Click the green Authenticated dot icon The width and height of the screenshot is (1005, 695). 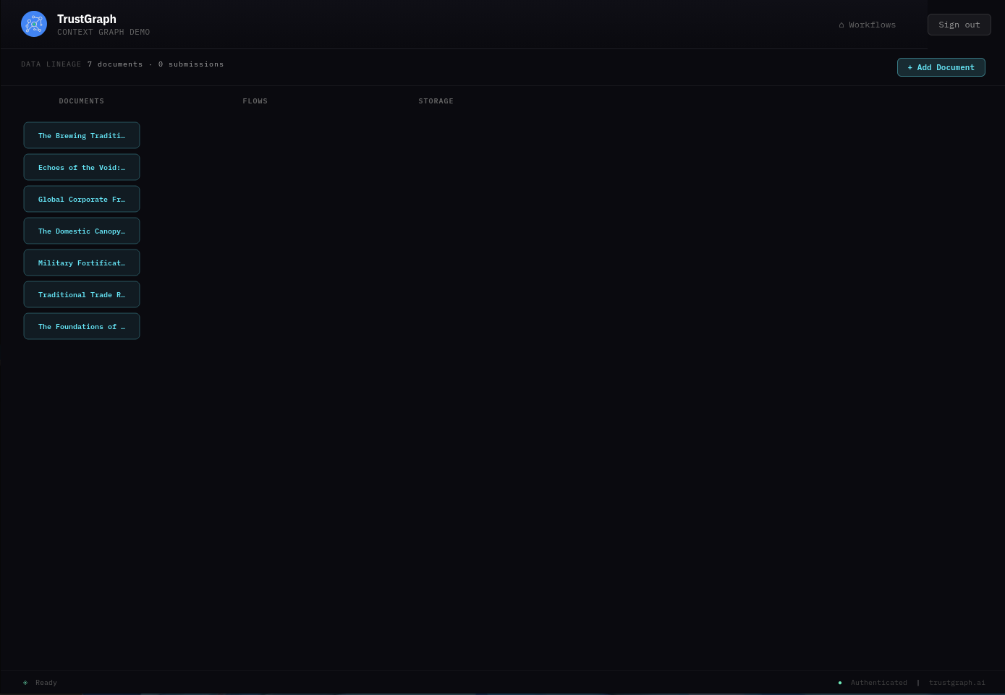click(x=840, y=683)
